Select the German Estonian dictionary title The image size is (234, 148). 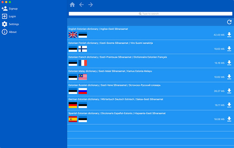point(116,99)
